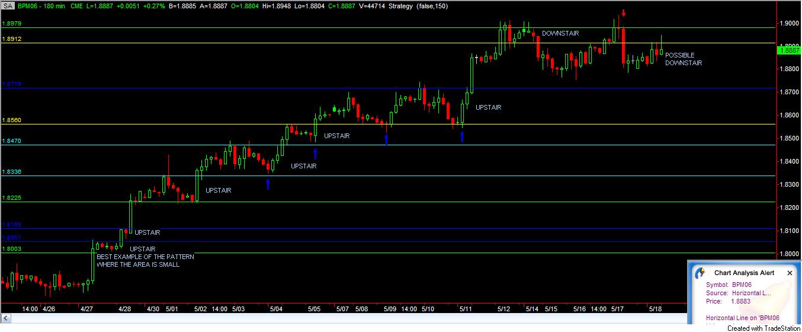Screen dimensions: 802x332
Task: Select the POSSIBLE DOWNSTAIR annotation text
Action: tap(684, 59)
